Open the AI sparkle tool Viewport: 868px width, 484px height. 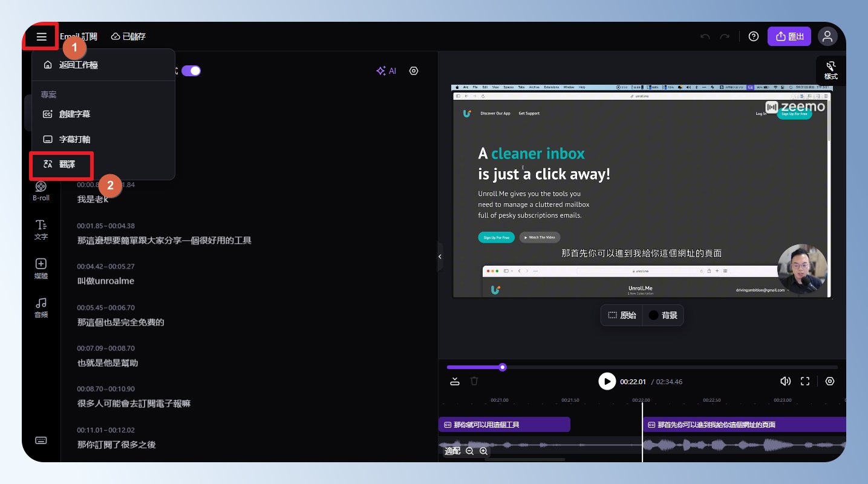pyautogui.click(x=386, y=71)
